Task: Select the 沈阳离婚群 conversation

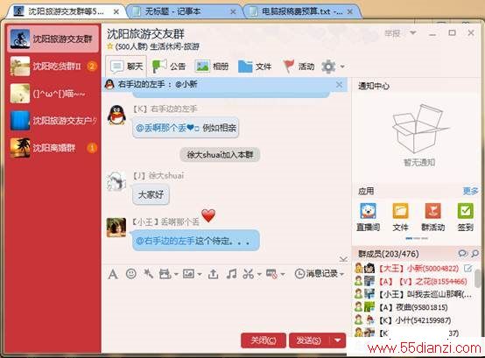Action: 53,148
